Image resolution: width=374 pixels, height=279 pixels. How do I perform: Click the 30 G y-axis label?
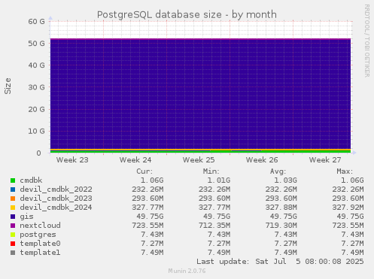[x=36, y=87]
